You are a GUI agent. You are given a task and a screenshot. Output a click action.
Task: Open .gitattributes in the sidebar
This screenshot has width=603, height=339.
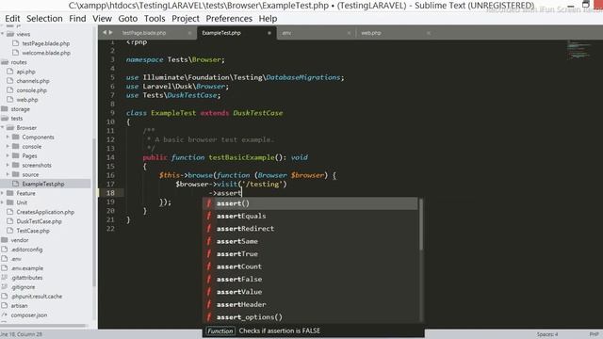point(26,278)
